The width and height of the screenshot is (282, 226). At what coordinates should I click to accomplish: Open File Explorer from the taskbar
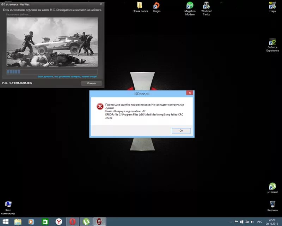point(18,222)
